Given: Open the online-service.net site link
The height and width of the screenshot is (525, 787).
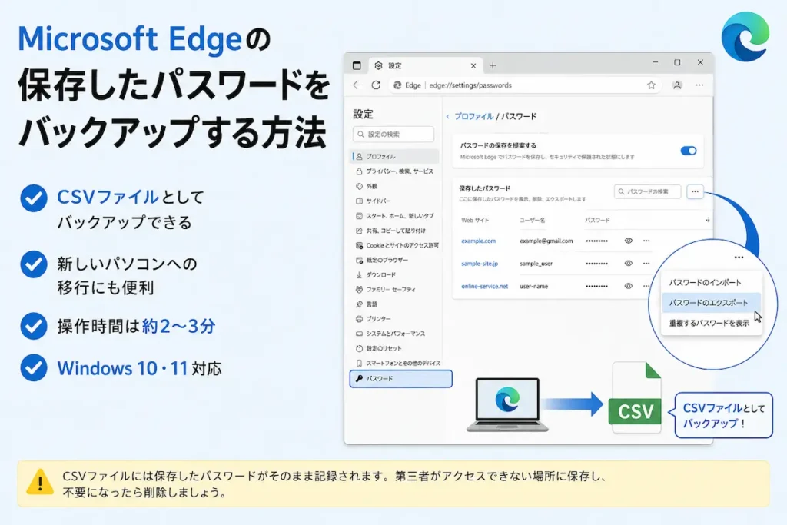Looking at the screenshot, I should point(484,287).
